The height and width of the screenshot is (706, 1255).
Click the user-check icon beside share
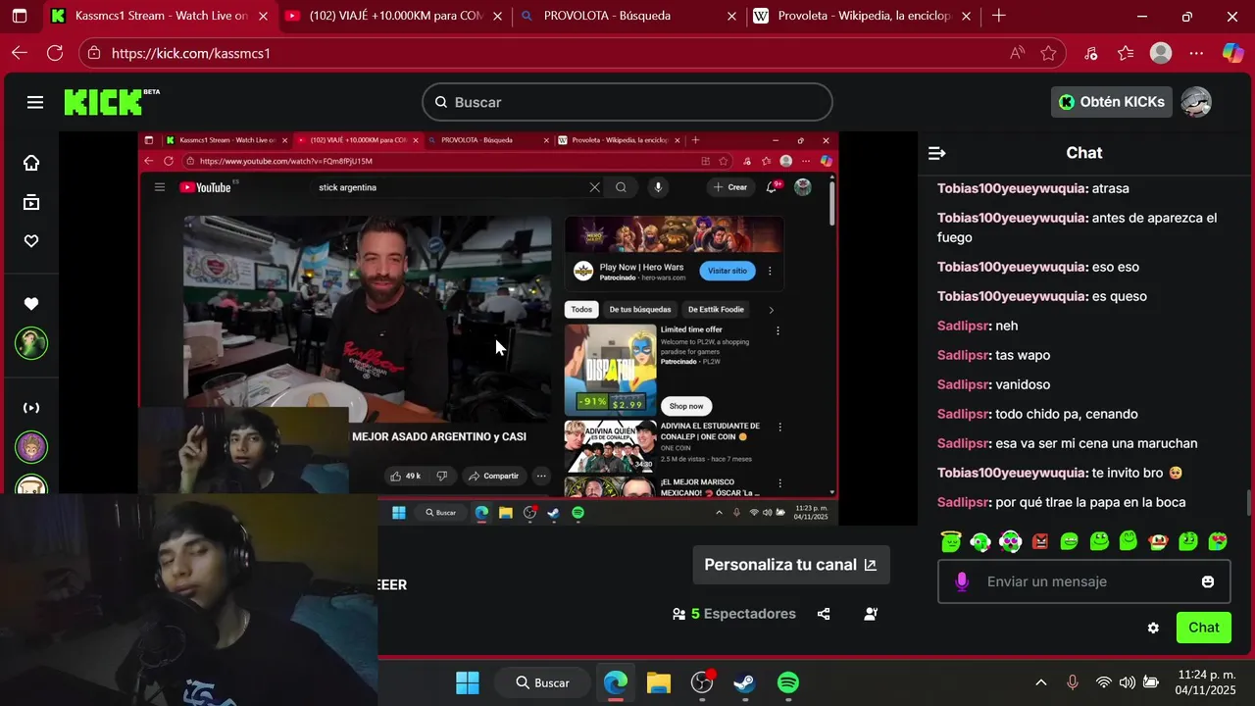pyautogui.click(x=871, y=614)
